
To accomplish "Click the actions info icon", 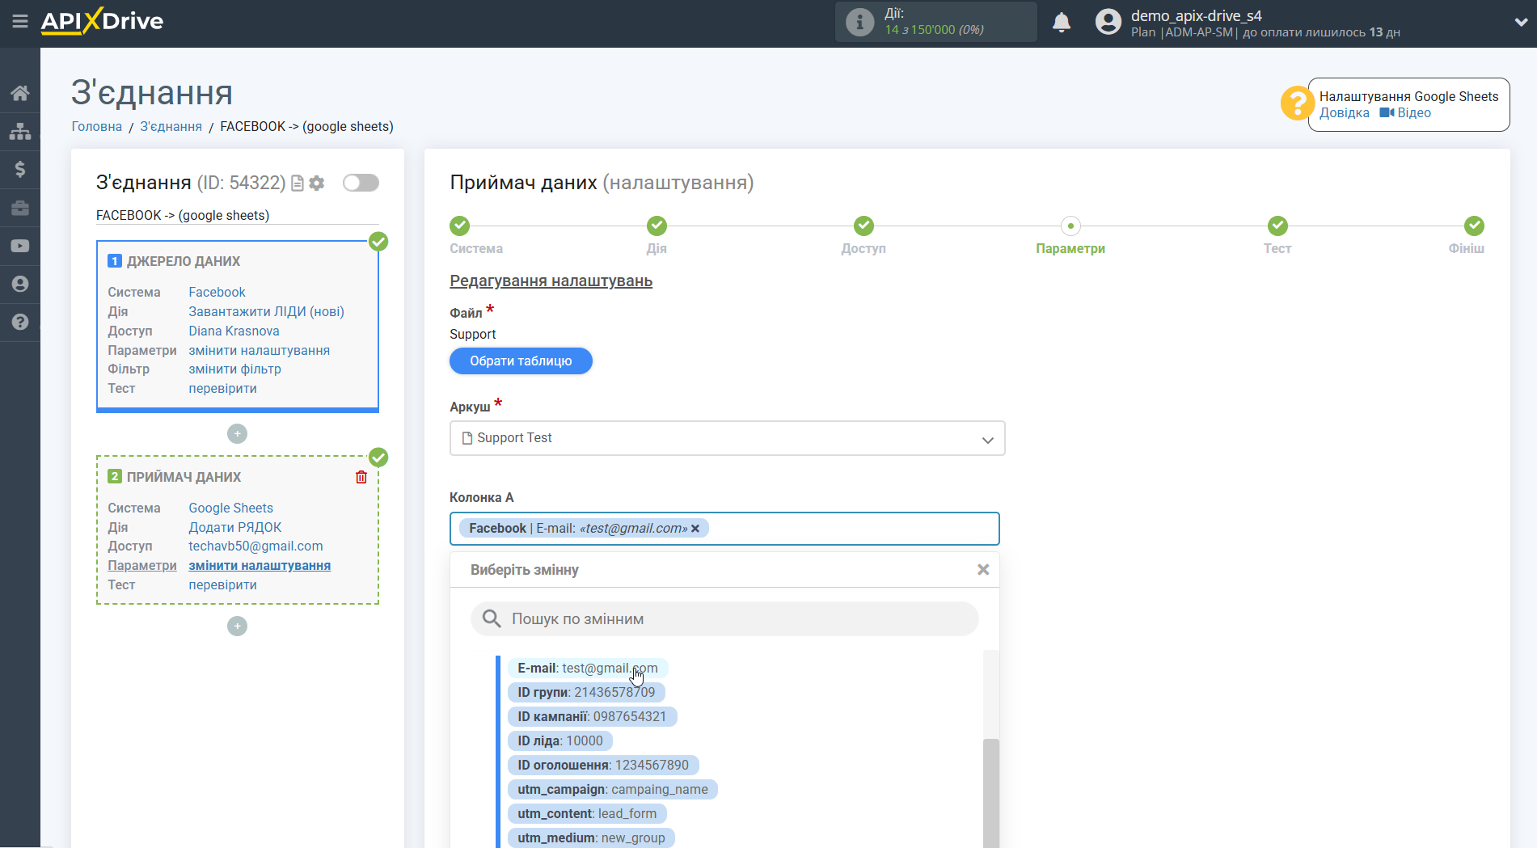I will tap(859, 22).
